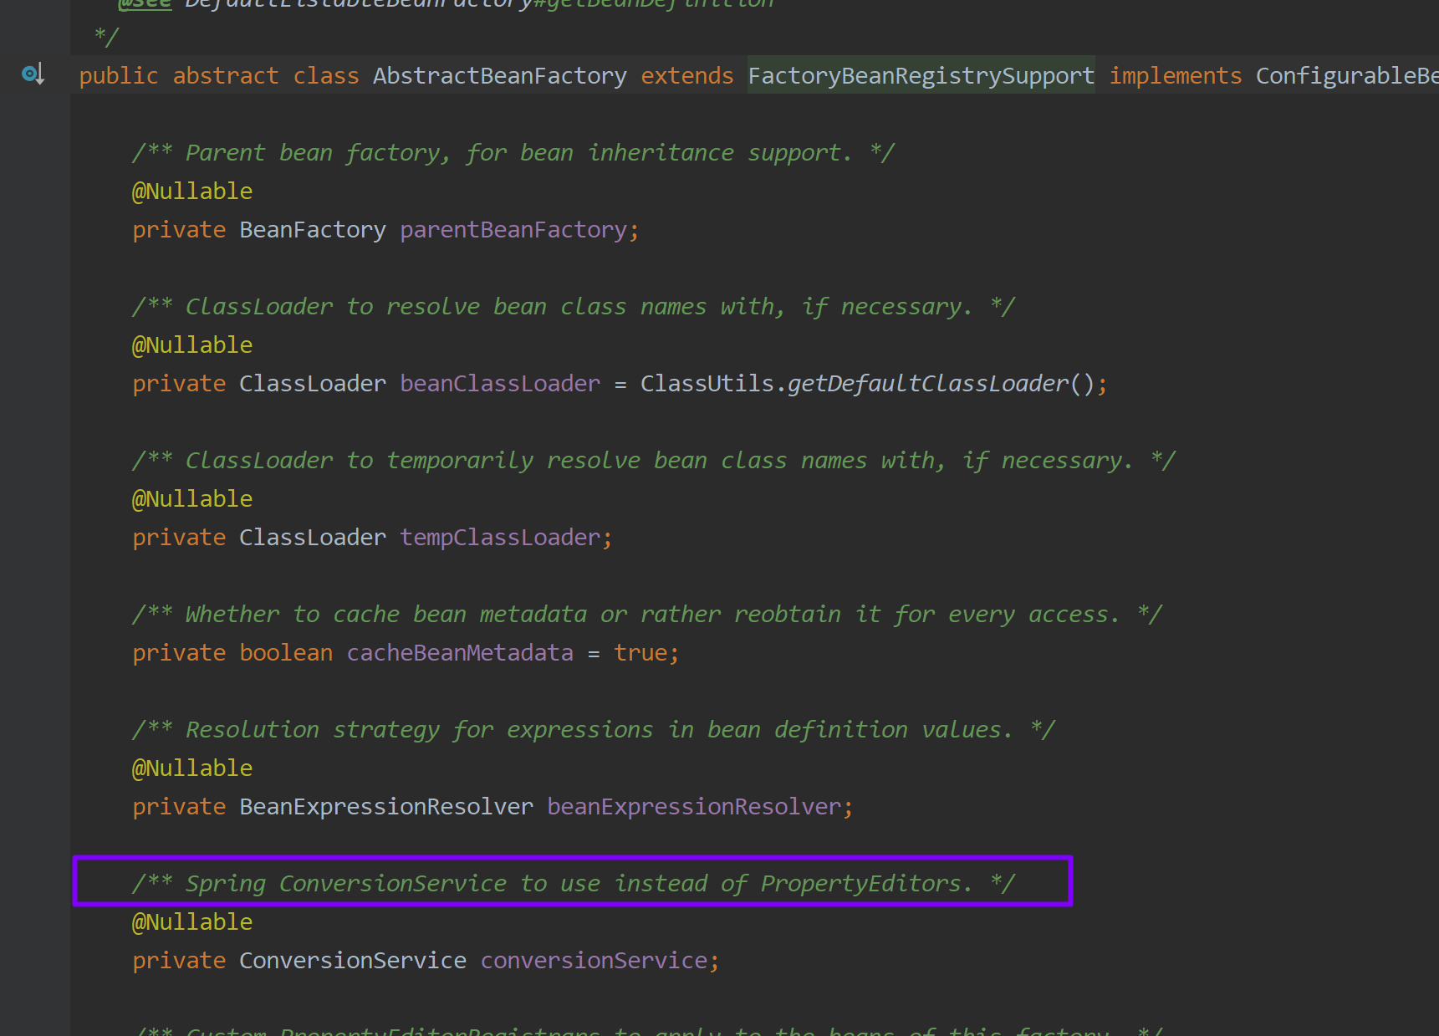This screenshot has height=1036, width=1439.
Task: Click ConfigurableBe... interface name at right edge
Action: pos(1347,76)
